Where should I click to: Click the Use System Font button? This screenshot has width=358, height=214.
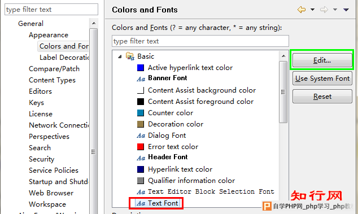coord(322,78)
